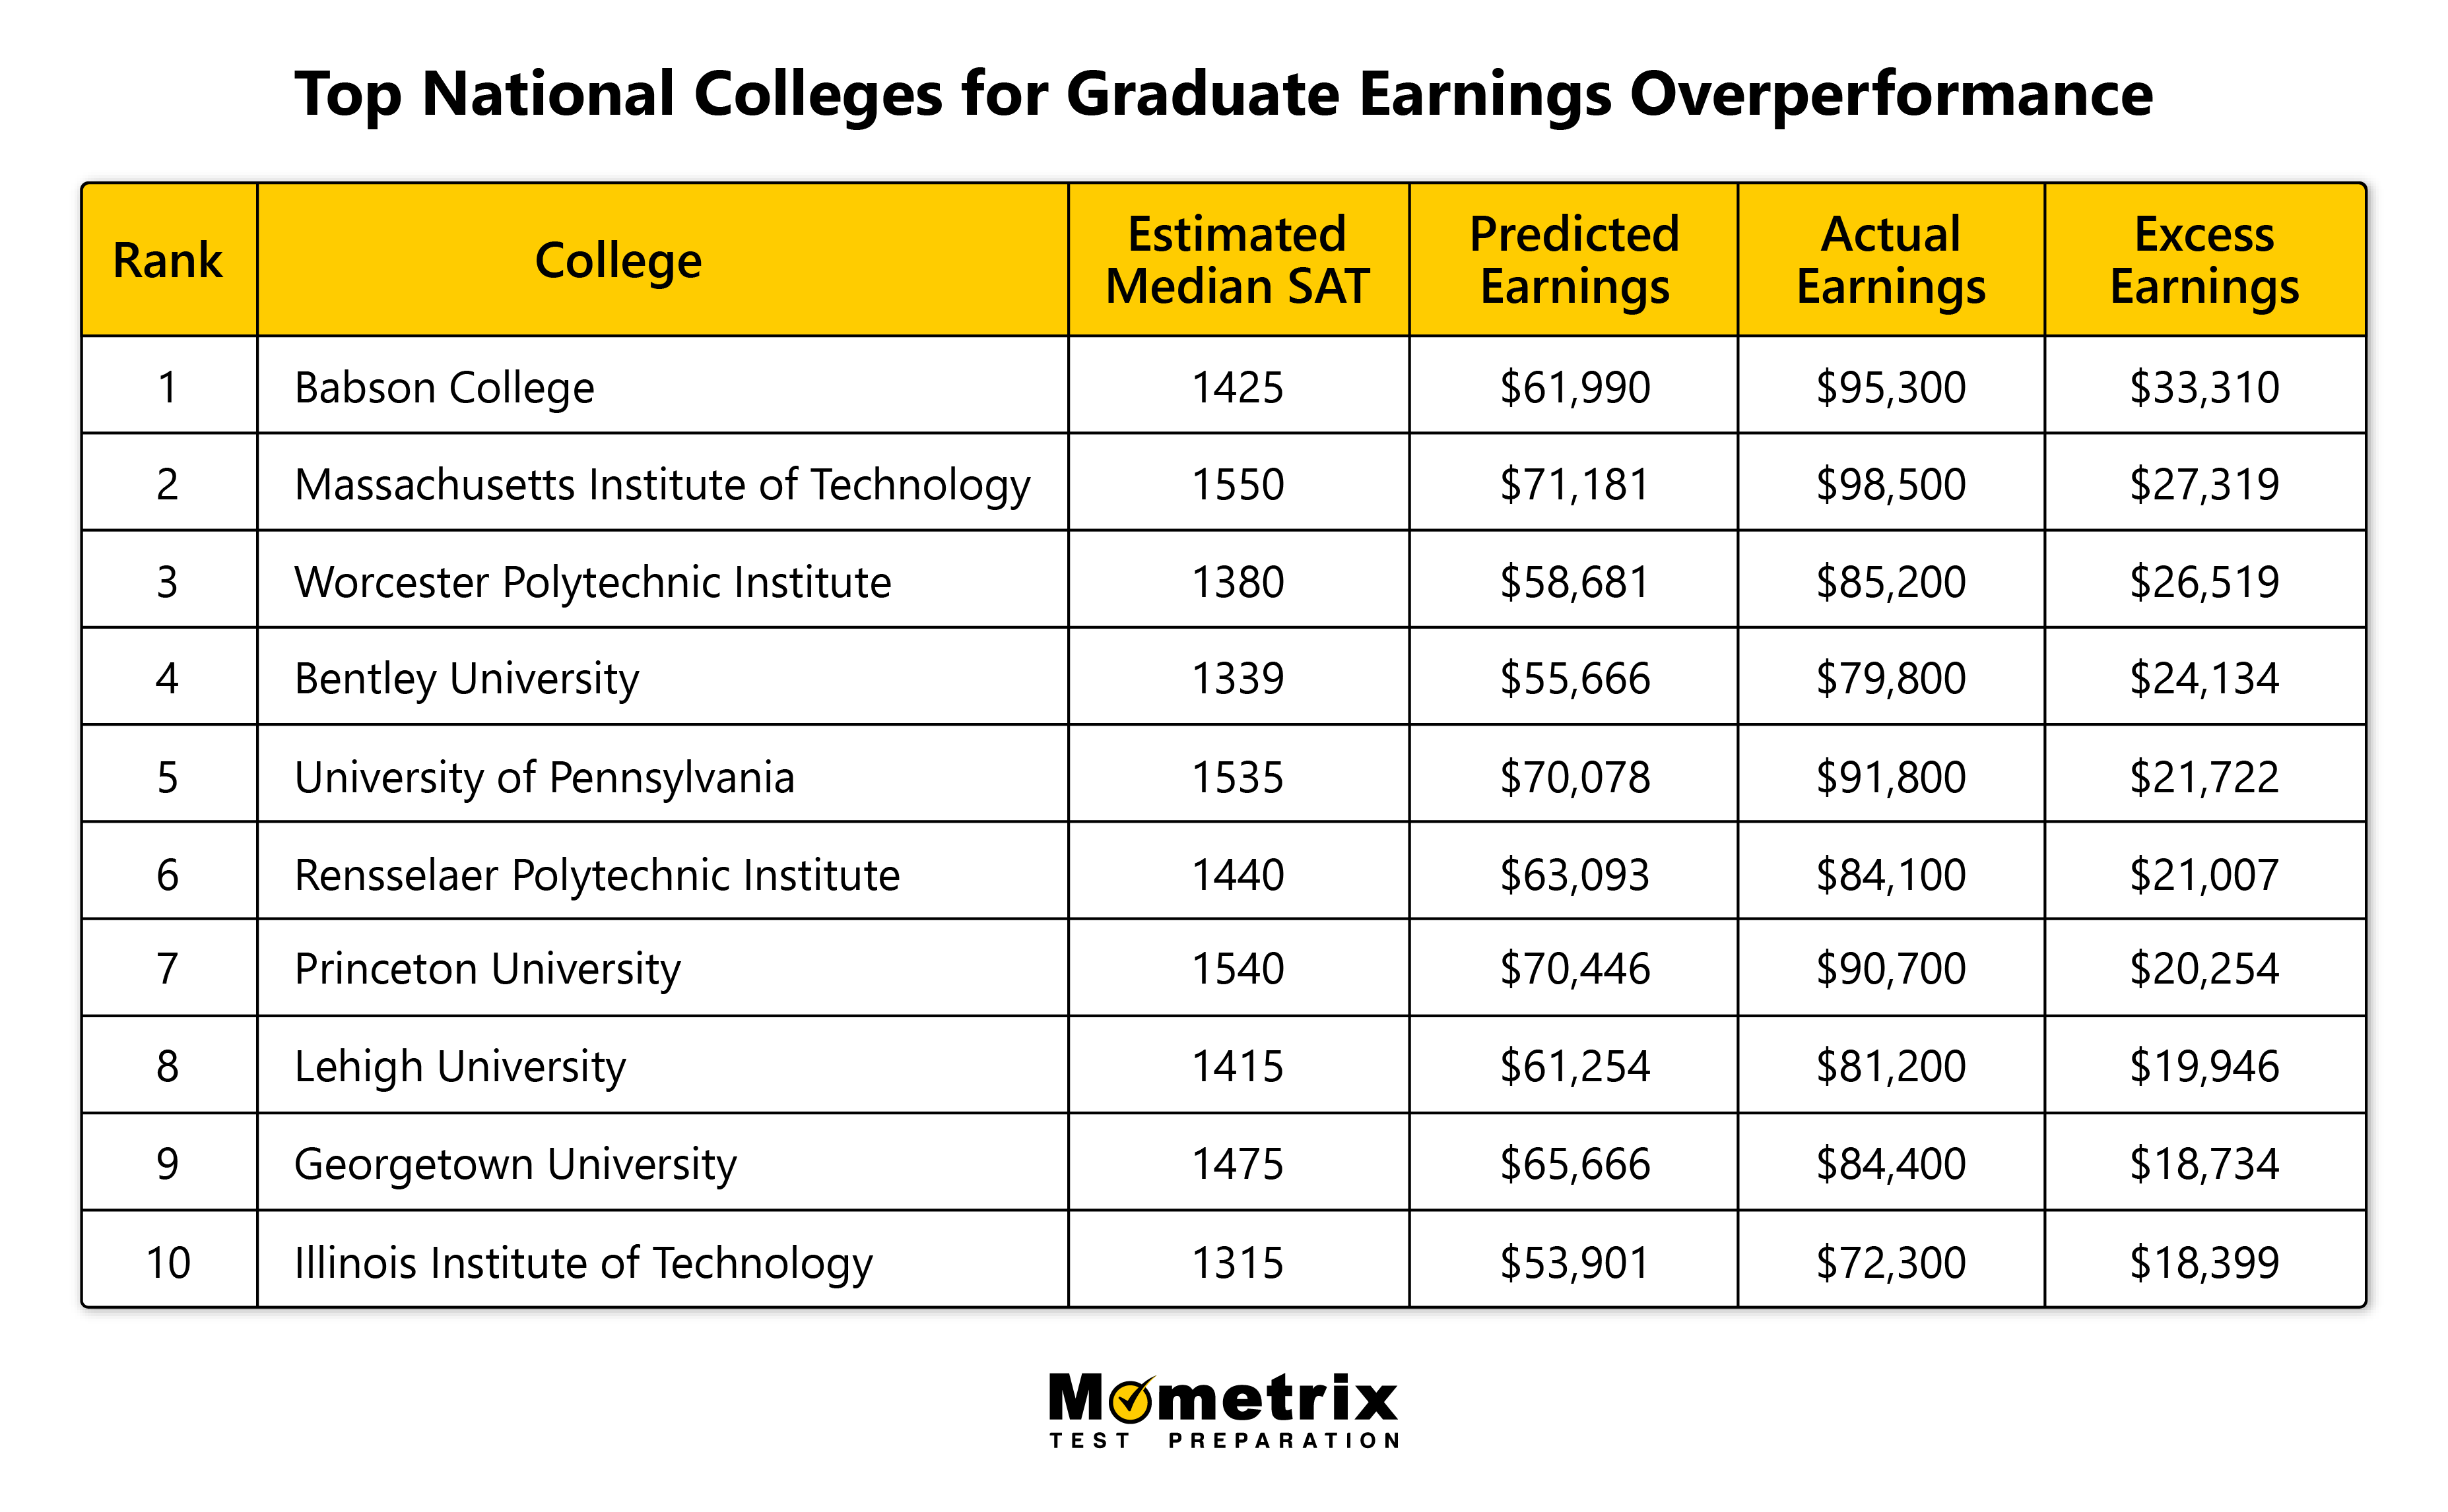Select the Georgetown University entry
2448x1512 pixels.
(x=515, y=1164)
